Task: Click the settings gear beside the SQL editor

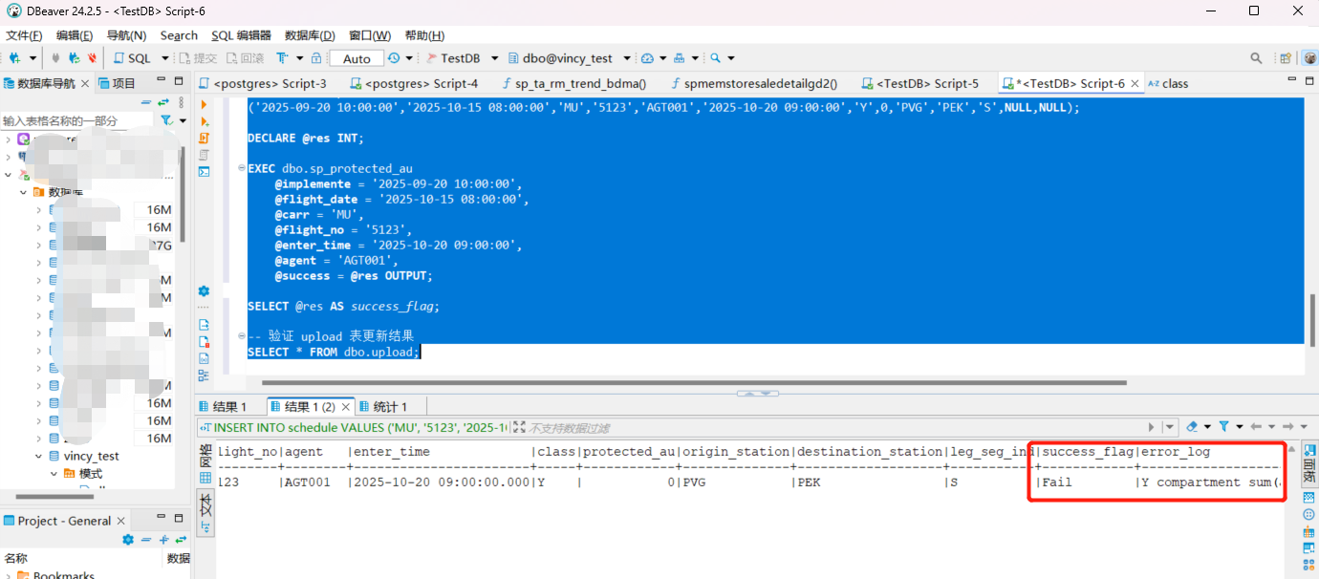Action: point(203,291)
